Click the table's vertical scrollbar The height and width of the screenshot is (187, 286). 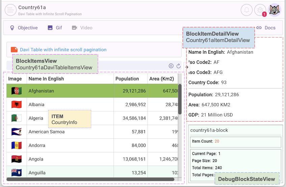[x=180, y=100]
